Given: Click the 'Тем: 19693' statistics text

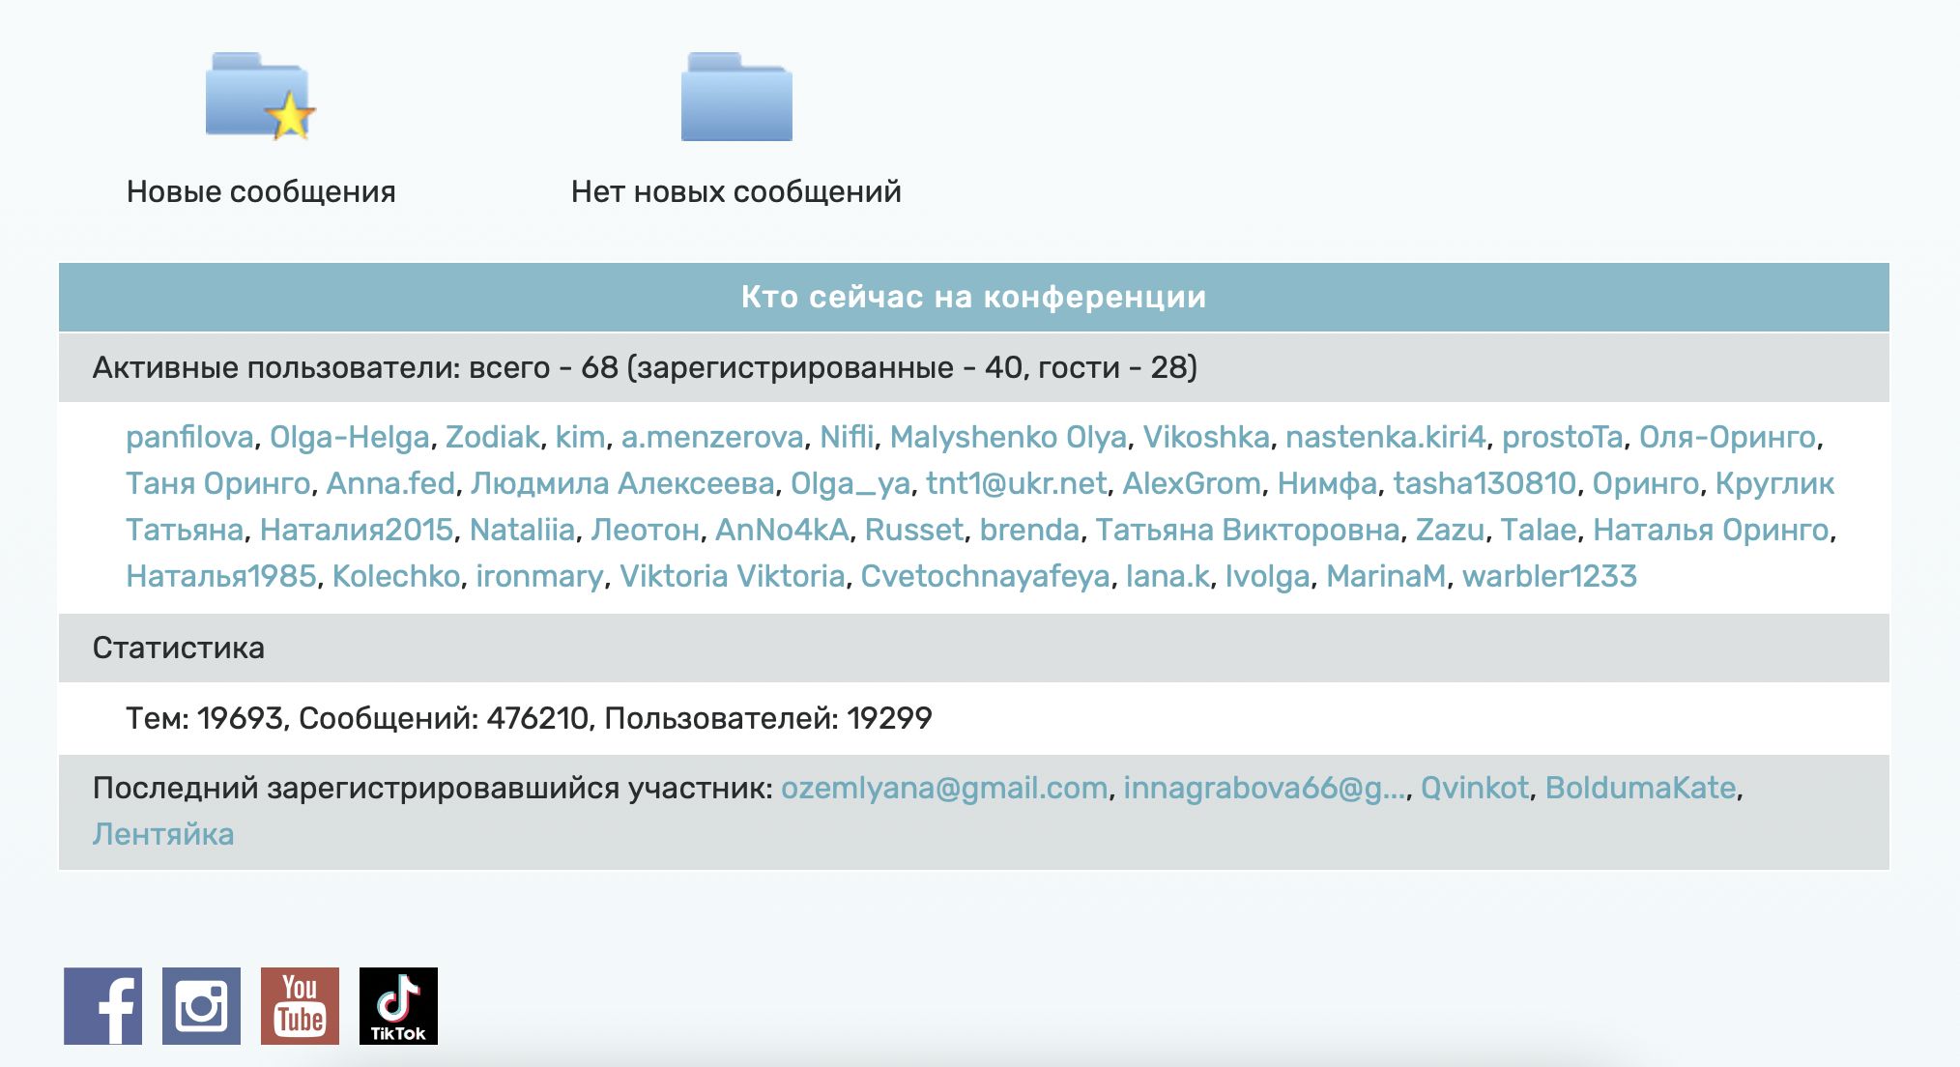Looking at the screenshot, I should point(205,718).
